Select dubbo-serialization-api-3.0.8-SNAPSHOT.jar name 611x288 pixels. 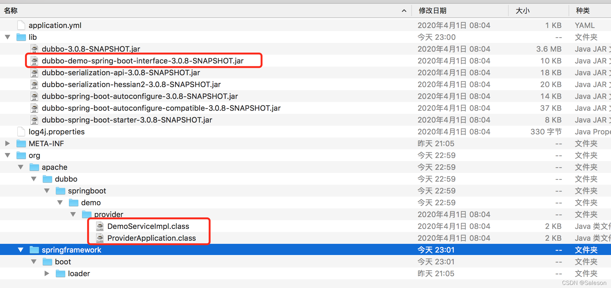pyautogui.click(x=121, y=72)
